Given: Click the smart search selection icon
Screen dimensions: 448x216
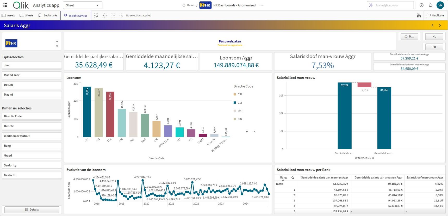Looking at the screenshot, I should 96,16.
